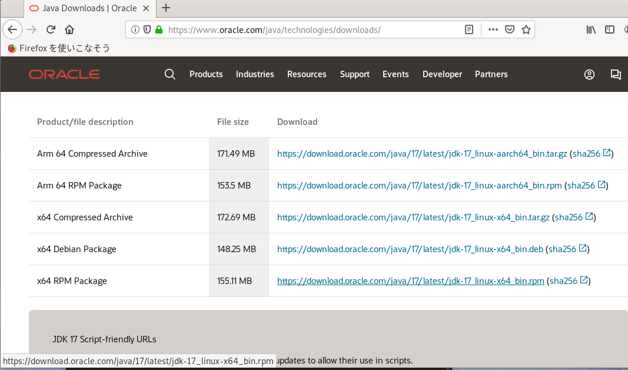Download jdk-17_linux-x64_bin.rpm link
Image resolution: width=628 pixels, height=370 pixels.
pos(410,280)
